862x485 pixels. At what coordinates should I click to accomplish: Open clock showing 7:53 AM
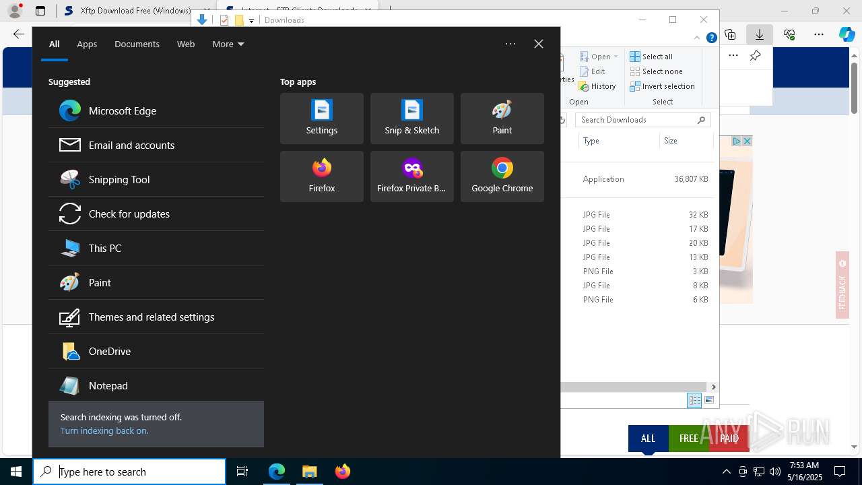pyautogui.click(x=805, y=472)
